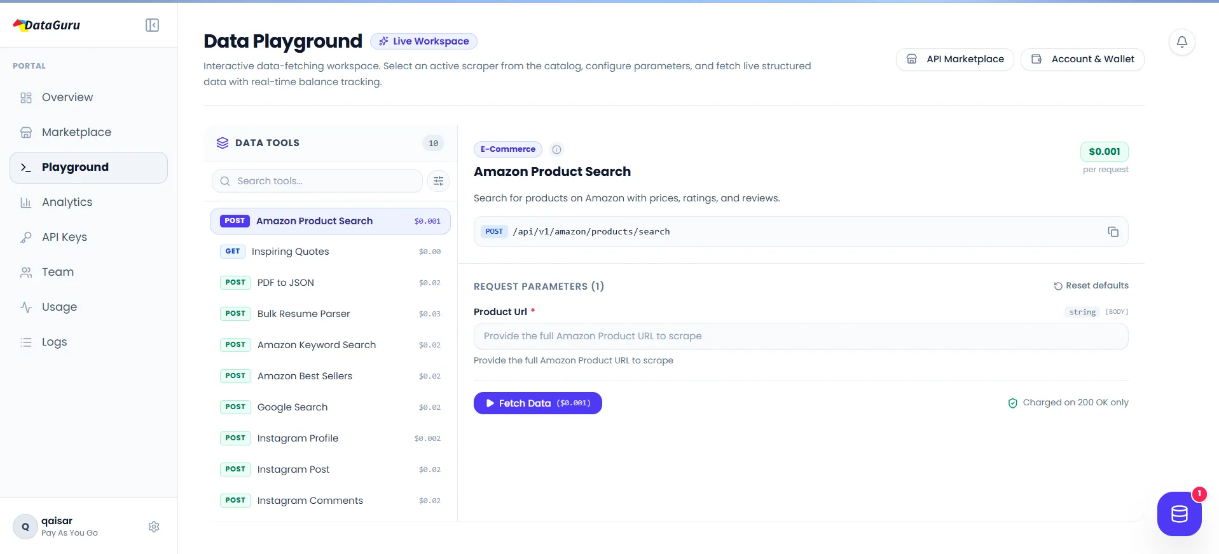Collapse the sidebar panel icon
The image size is (1219, 554).
(152, 25)
